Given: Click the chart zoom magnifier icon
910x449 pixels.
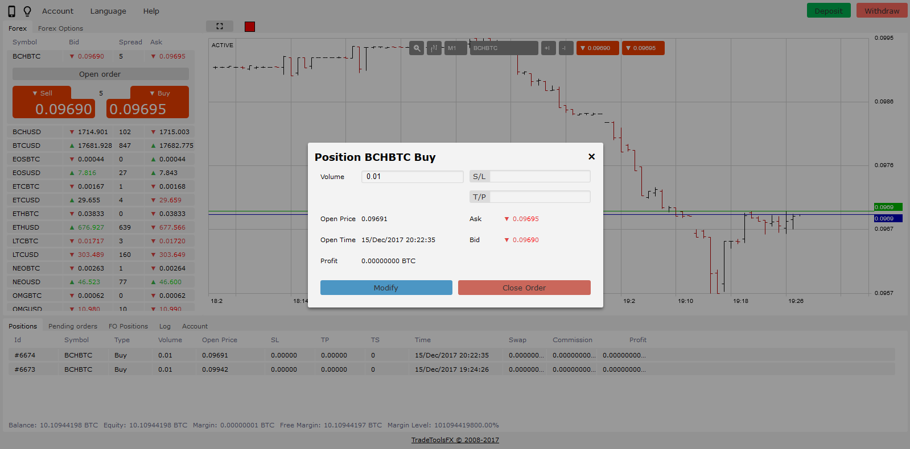Looking at the screenshot, I should [x=417, y=48].
